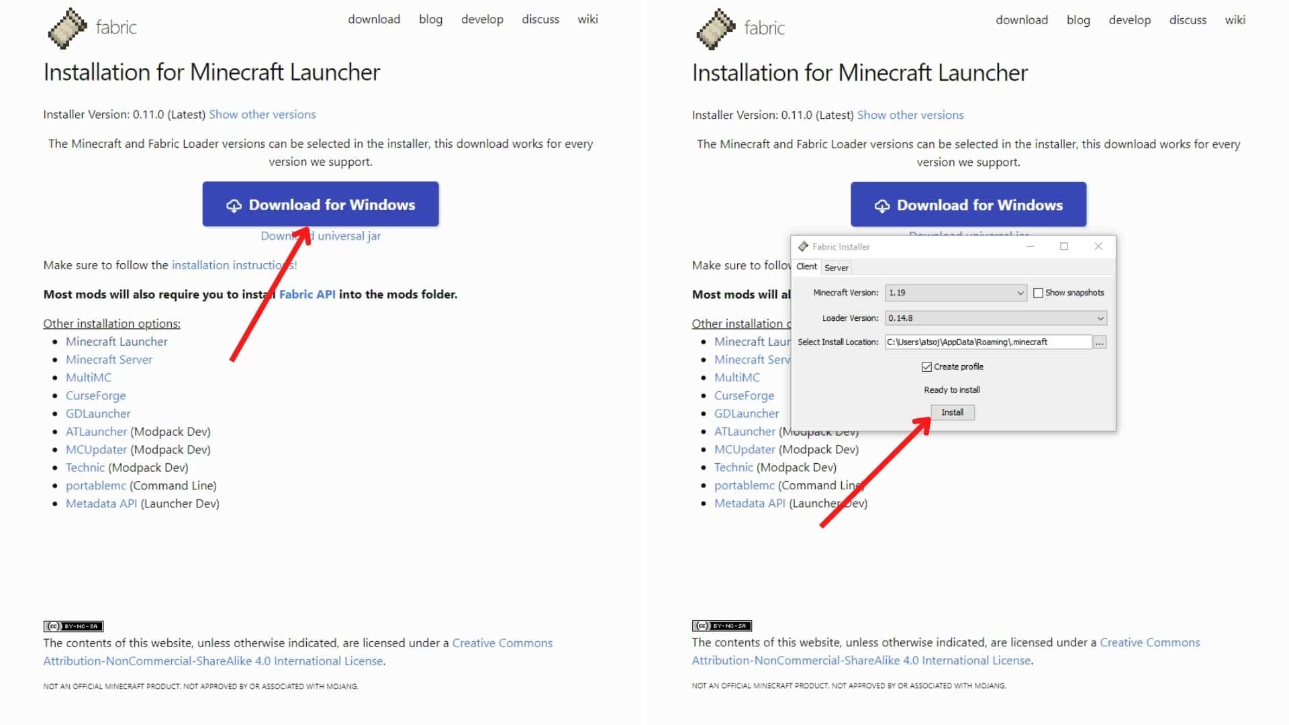
Task: Open MCUpdater link on right page
Action: tap(745, 450)
